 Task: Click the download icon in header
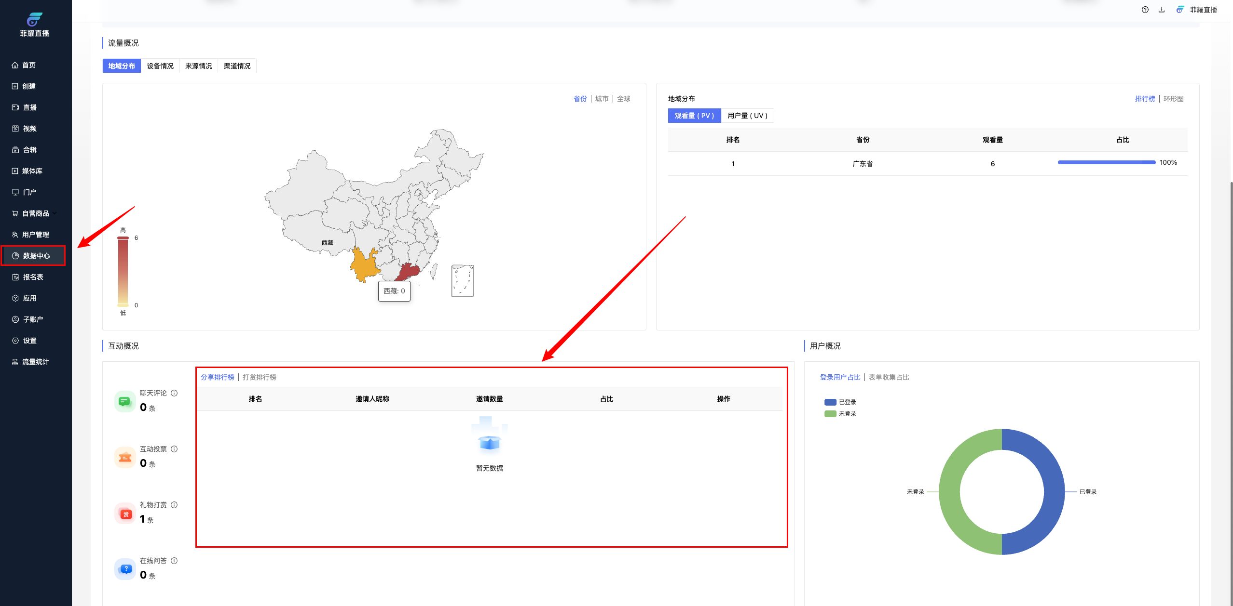point(1162,10)
